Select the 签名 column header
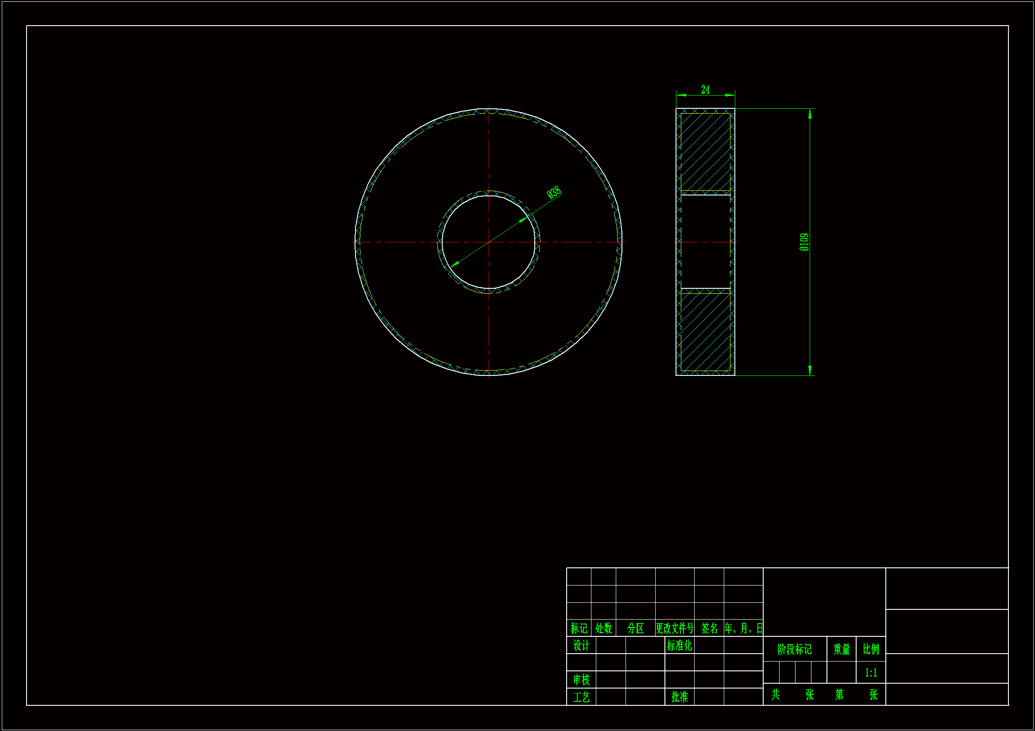Screen dimensions: 1035x731 point(709,628)
